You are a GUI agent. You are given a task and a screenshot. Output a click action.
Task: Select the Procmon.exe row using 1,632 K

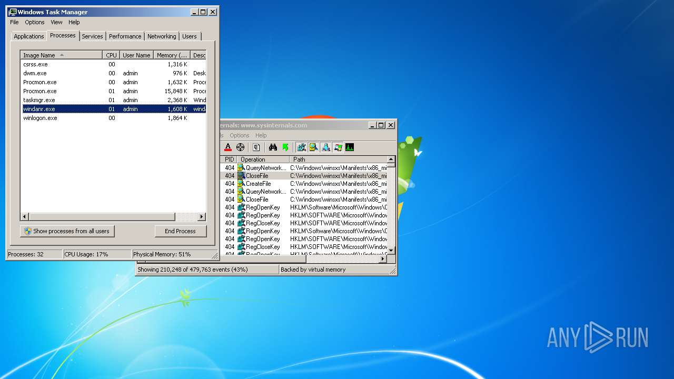click(113, 82)
